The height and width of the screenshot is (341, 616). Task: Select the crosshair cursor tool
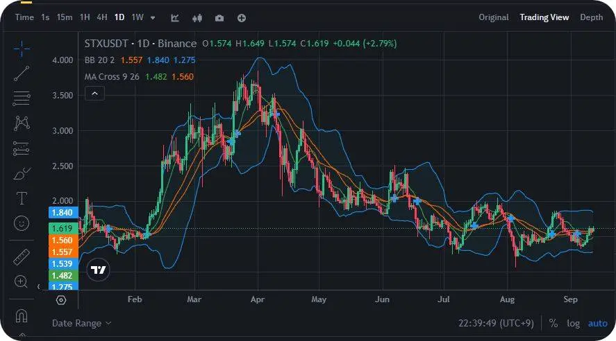pyautogui.click(x=22, y=49)
